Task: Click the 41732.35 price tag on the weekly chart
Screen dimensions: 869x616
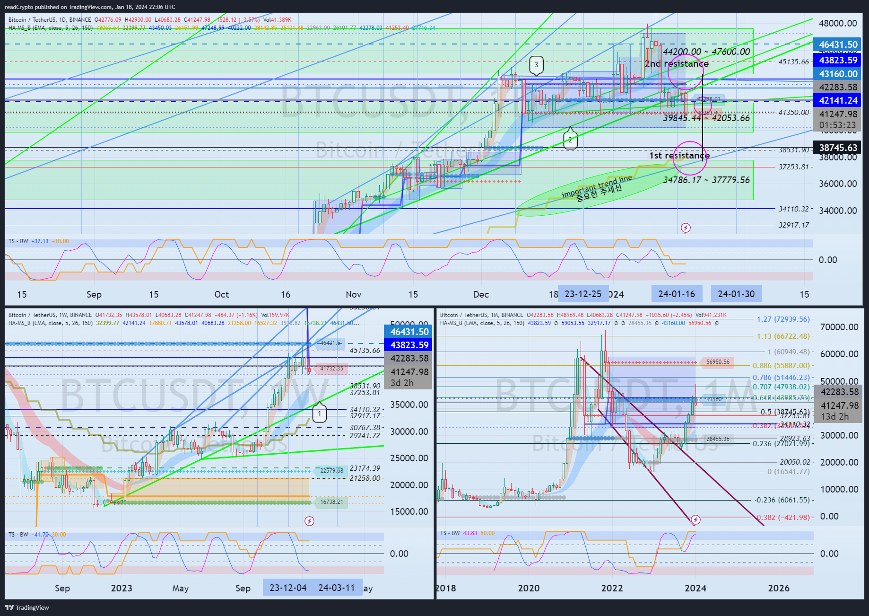Action: pos(331,369)
